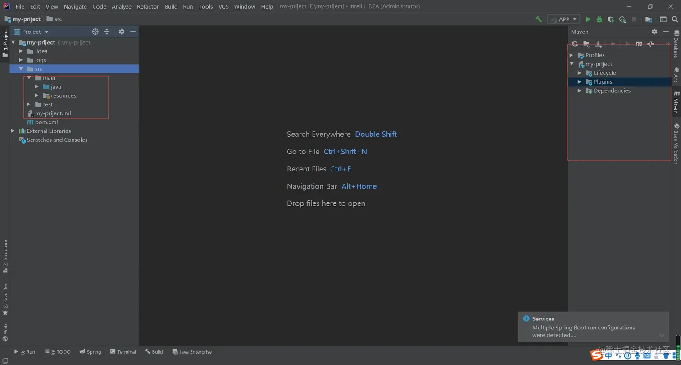Screen dimensions: 681x365
Task: Toggle Offline Mode icon in Maven toolbar
Action: point(650,44)
